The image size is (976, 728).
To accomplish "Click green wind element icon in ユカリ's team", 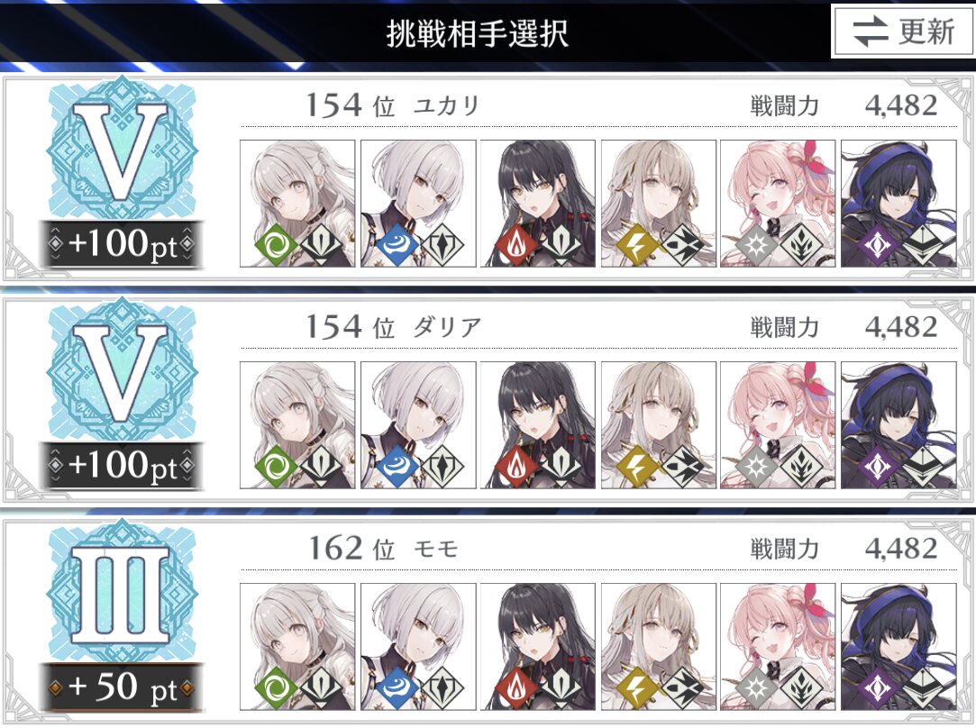I will [275, 245].
